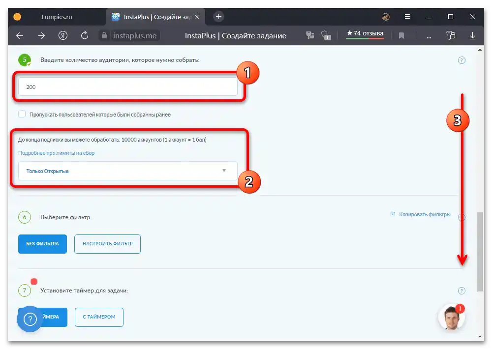Select the БЕЗ ФИЛЬТРА button
The height and width of the screenshot is (349, 492).
[x=42, y=244]
